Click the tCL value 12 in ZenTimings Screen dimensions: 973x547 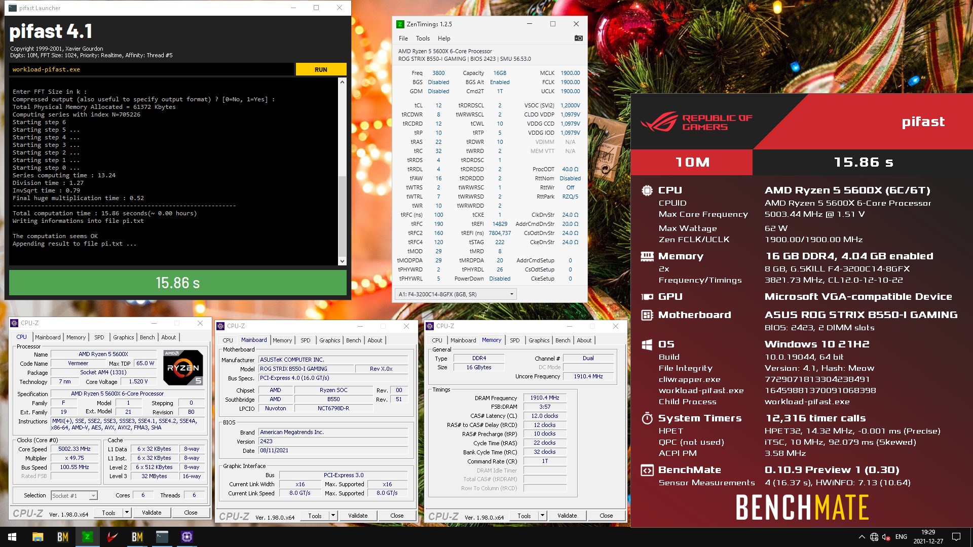click(x=438, y=105)
